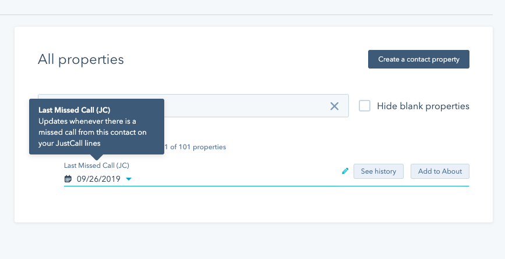
Task: Click the 1 of 101 properties count text
Action: (x=195, y=147)
